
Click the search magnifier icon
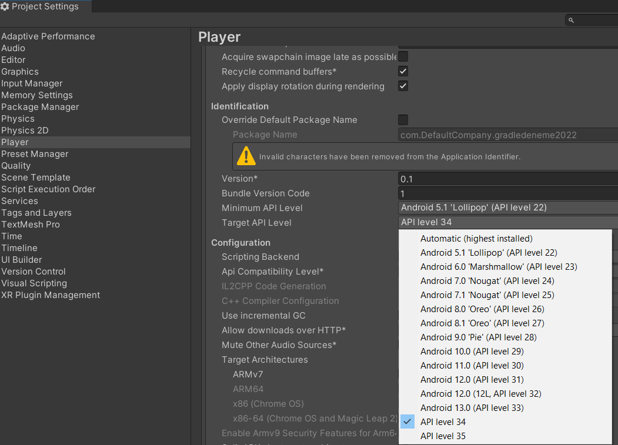click(x=571, y=21)
